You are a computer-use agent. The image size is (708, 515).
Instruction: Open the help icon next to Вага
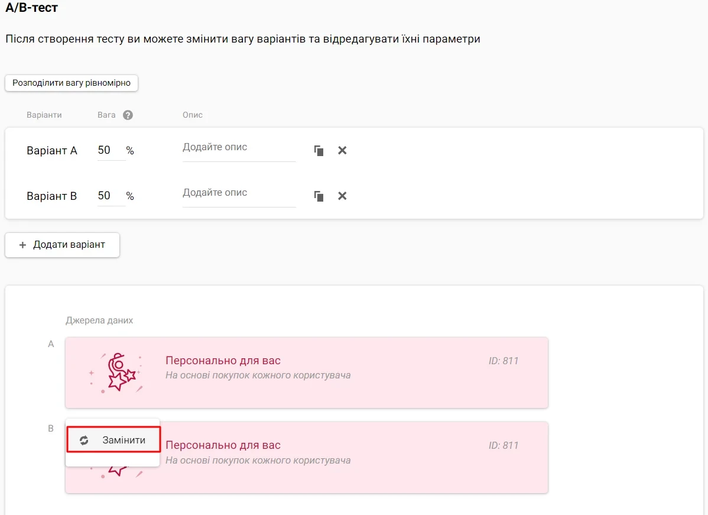tap(128, 115)
